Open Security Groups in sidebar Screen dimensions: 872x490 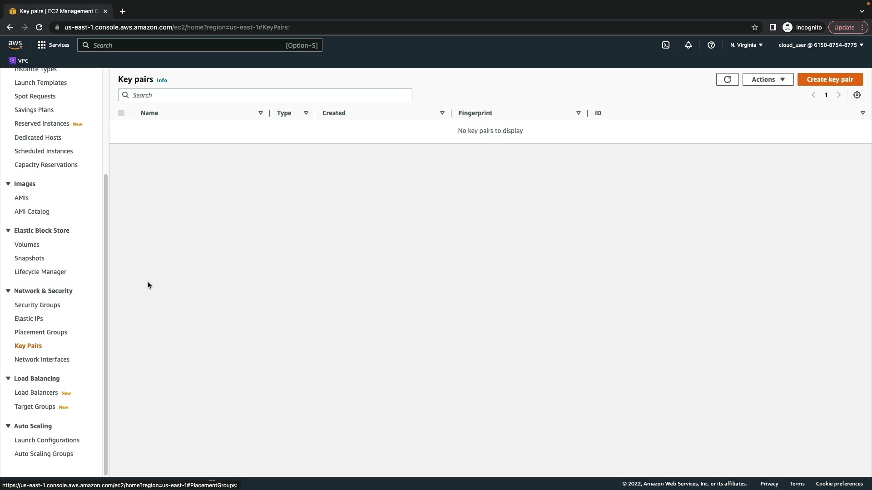[37, 305]
